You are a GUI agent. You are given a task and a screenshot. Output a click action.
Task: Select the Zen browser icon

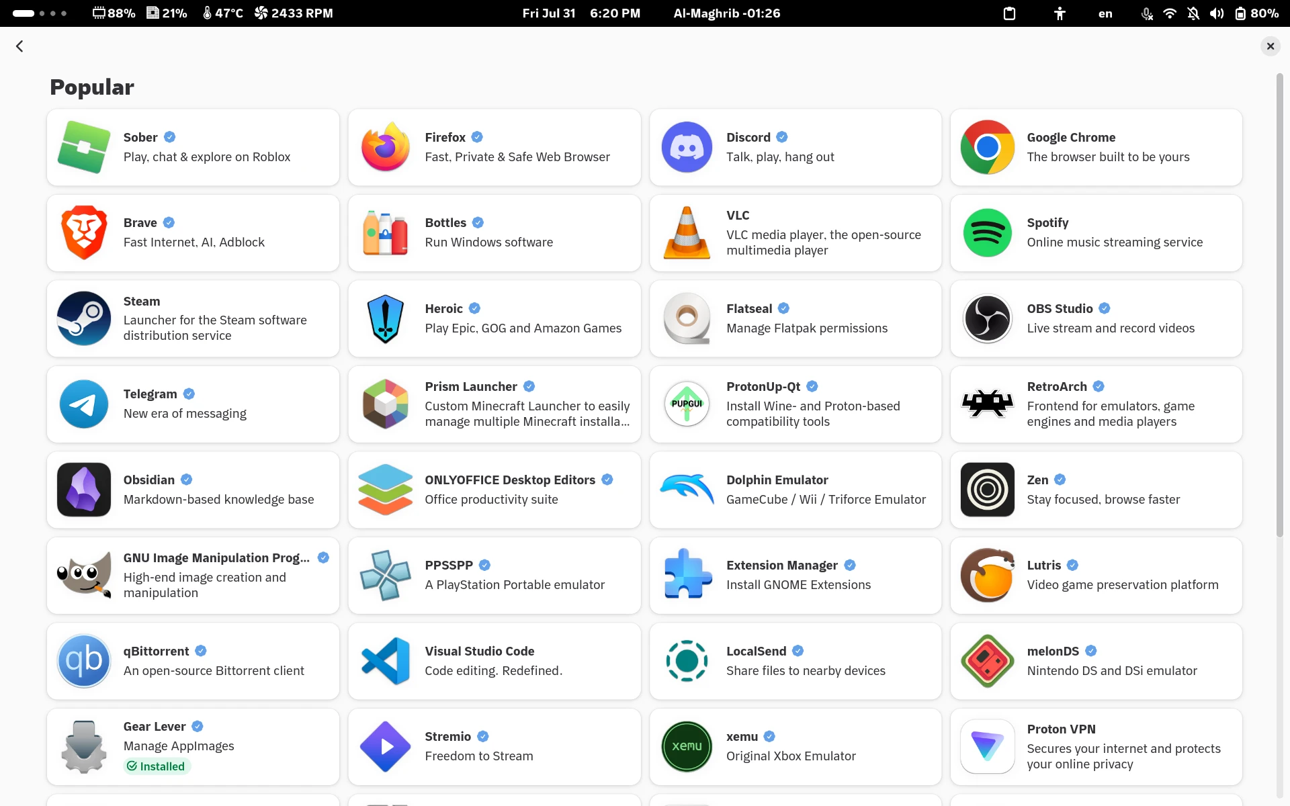pyautogui.click(x=988, y=490)
